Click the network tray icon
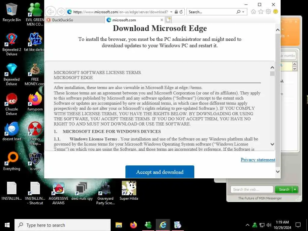The image size is (308, 231). tap(262, 225)
